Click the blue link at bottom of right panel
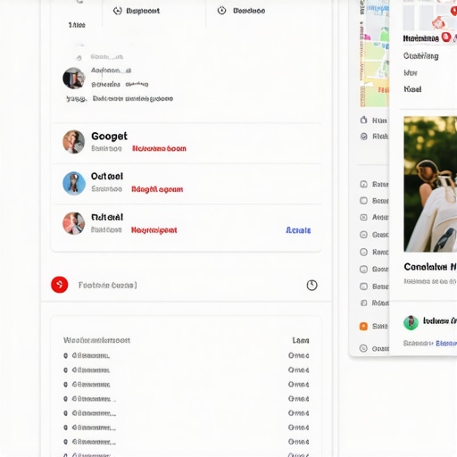Viewport: 457px width, 457px height. click(446, 344)
